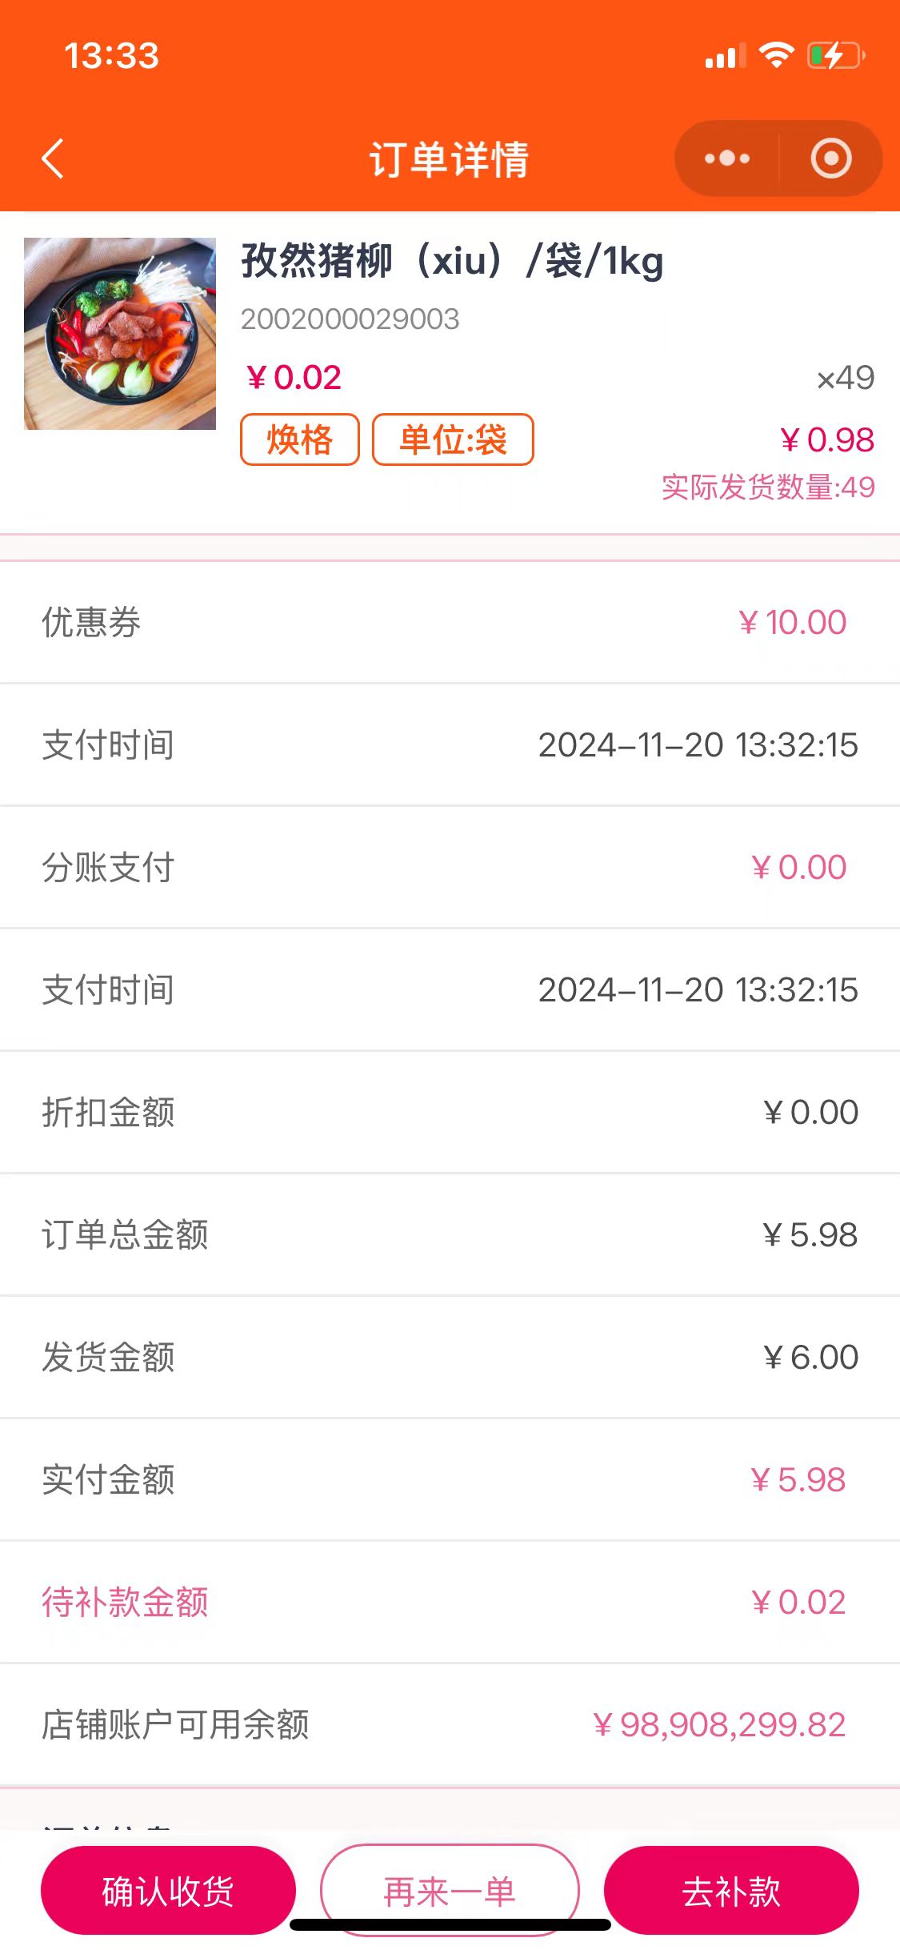Tap the circular close mini-program icon
900x1950 pixels.
click(831, 158)
